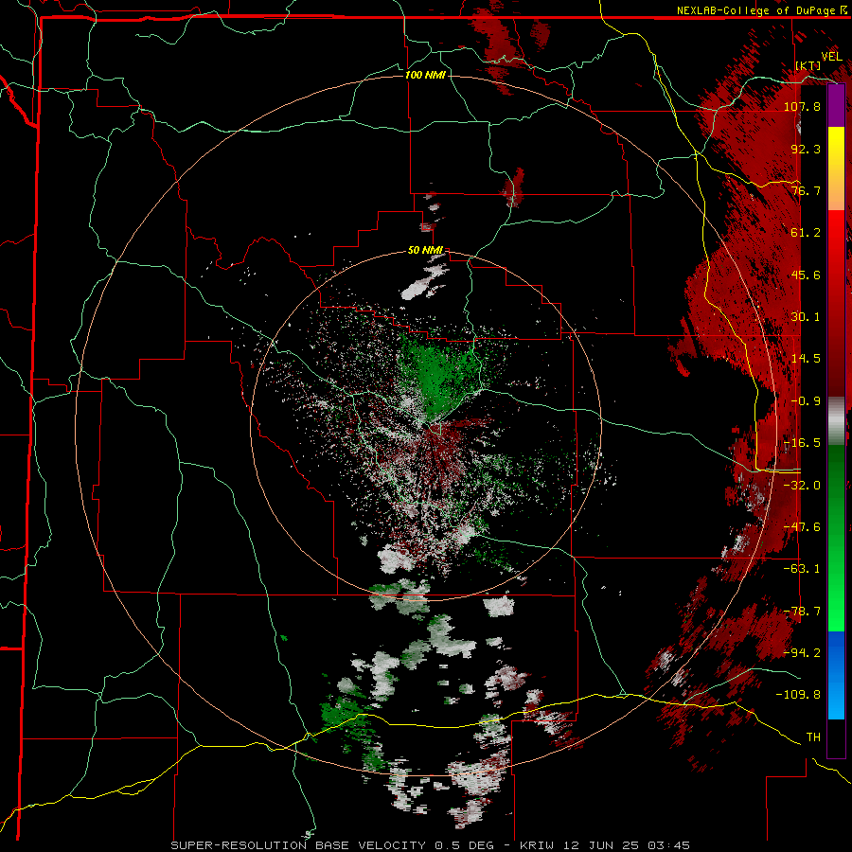The image size is (852, 852).
Task: Click the -63.1 legend value
Action: click(802, 569)
